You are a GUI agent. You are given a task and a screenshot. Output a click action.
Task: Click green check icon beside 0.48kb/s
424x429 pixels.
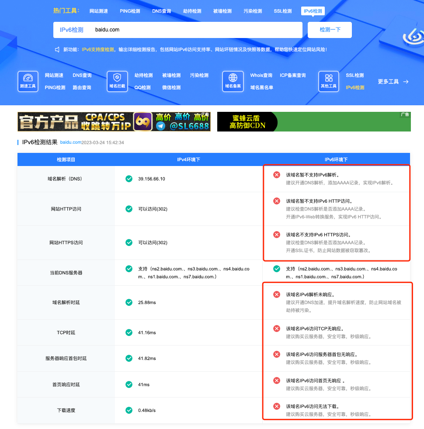[x=129, y=410]
